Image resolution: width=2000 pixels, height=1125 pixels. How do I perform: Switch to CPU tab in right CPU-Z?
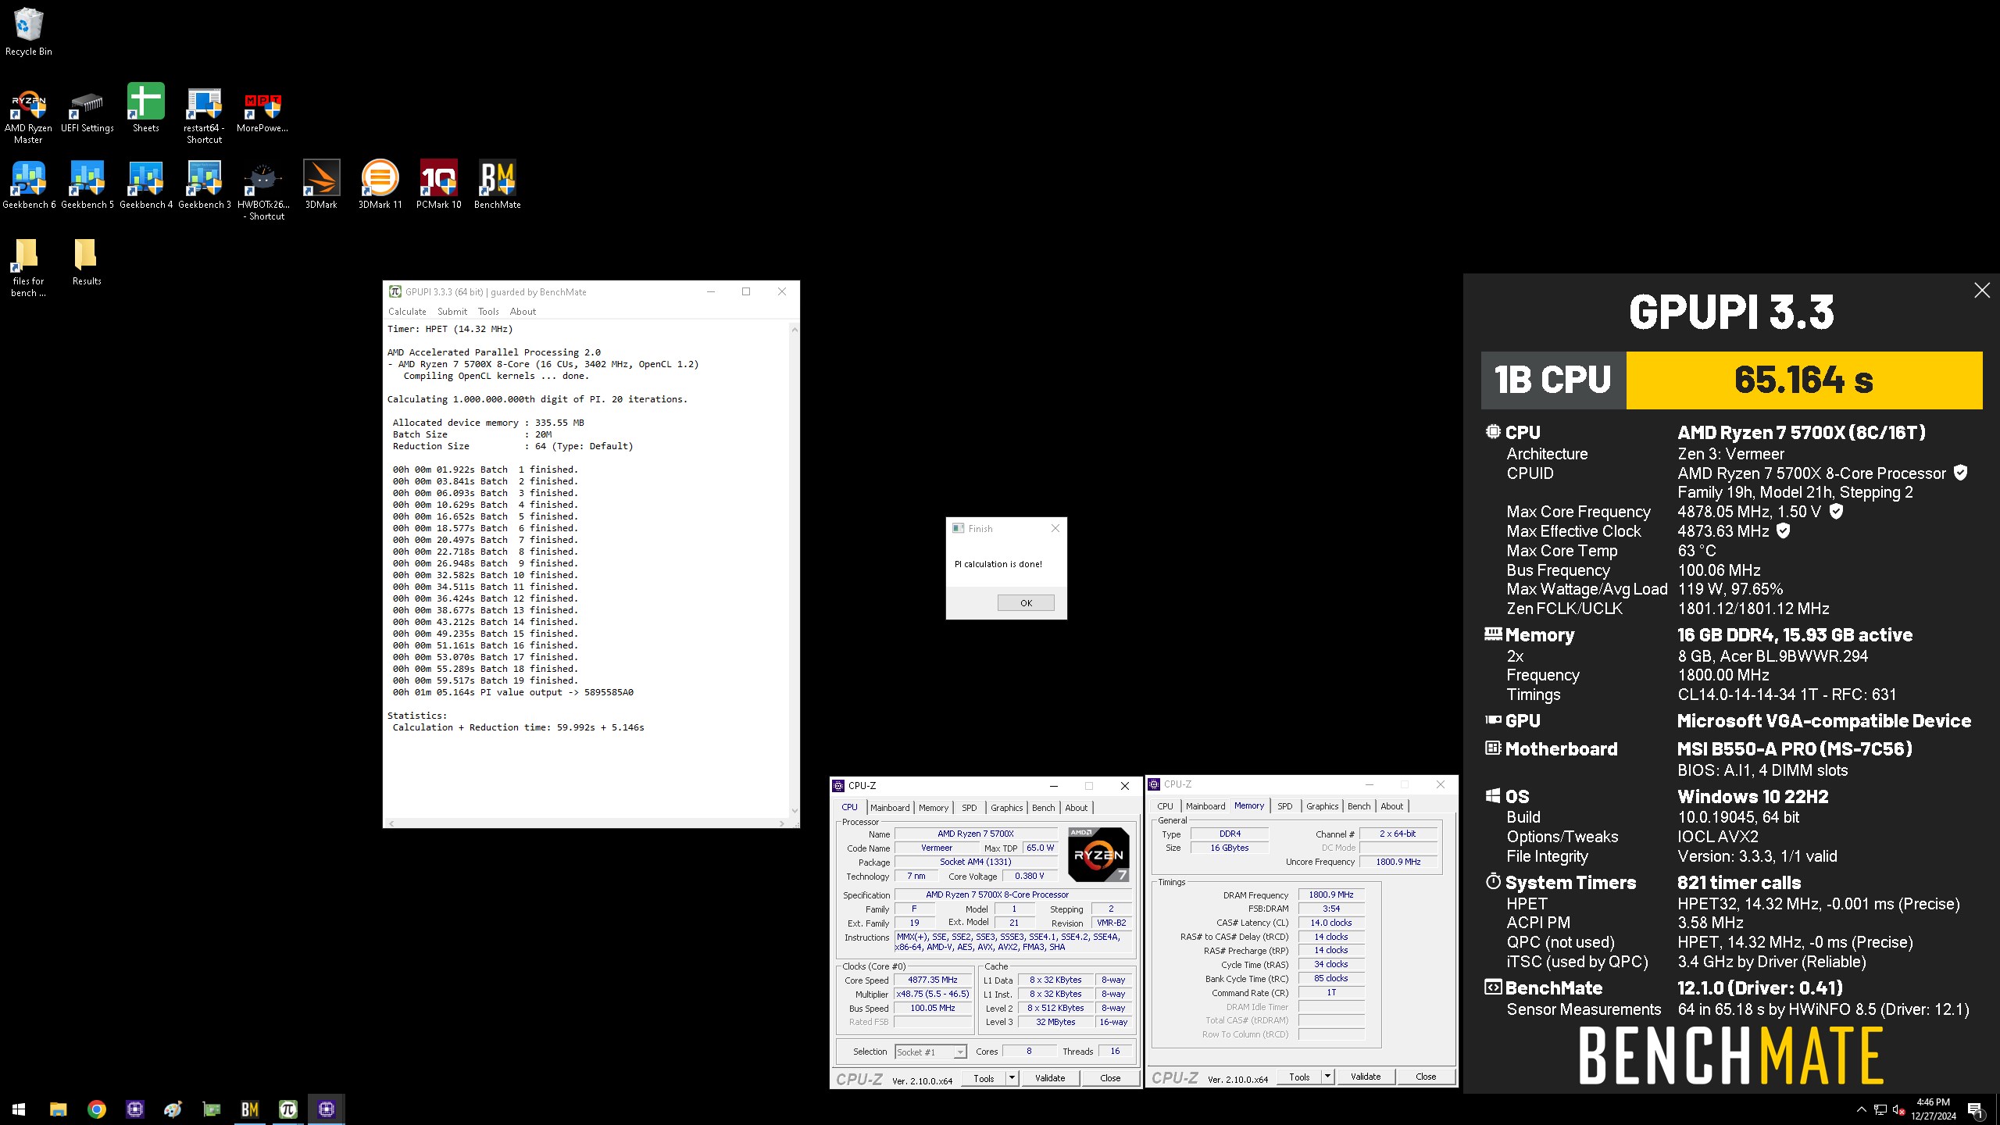coord(1165,806)
